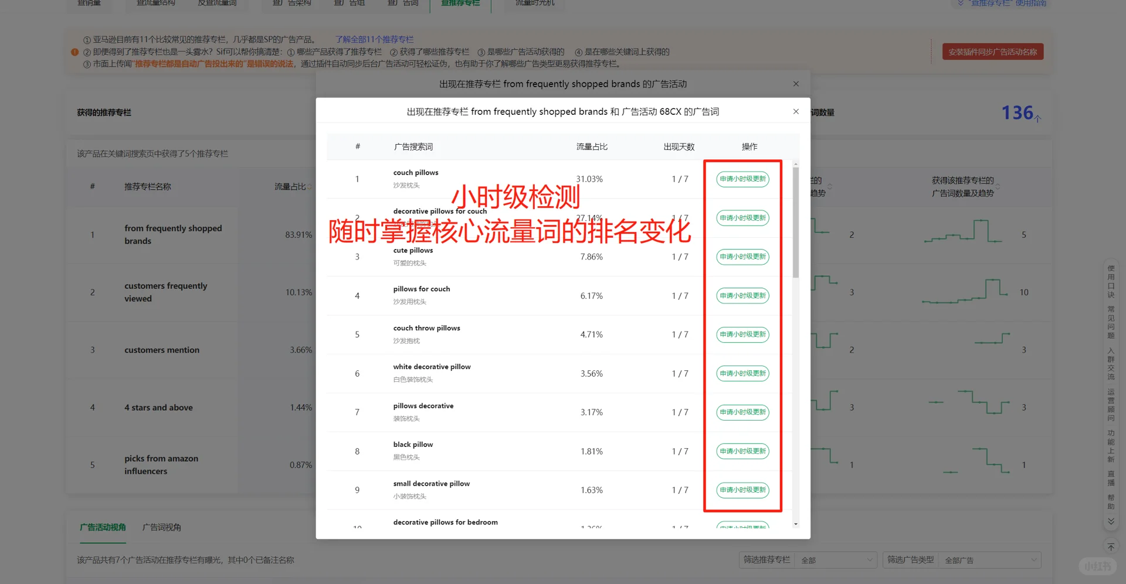1126x584 pixels.
Task: Select keyword pillows decorative
Action: pyautogui.click(x=423, y=406)
